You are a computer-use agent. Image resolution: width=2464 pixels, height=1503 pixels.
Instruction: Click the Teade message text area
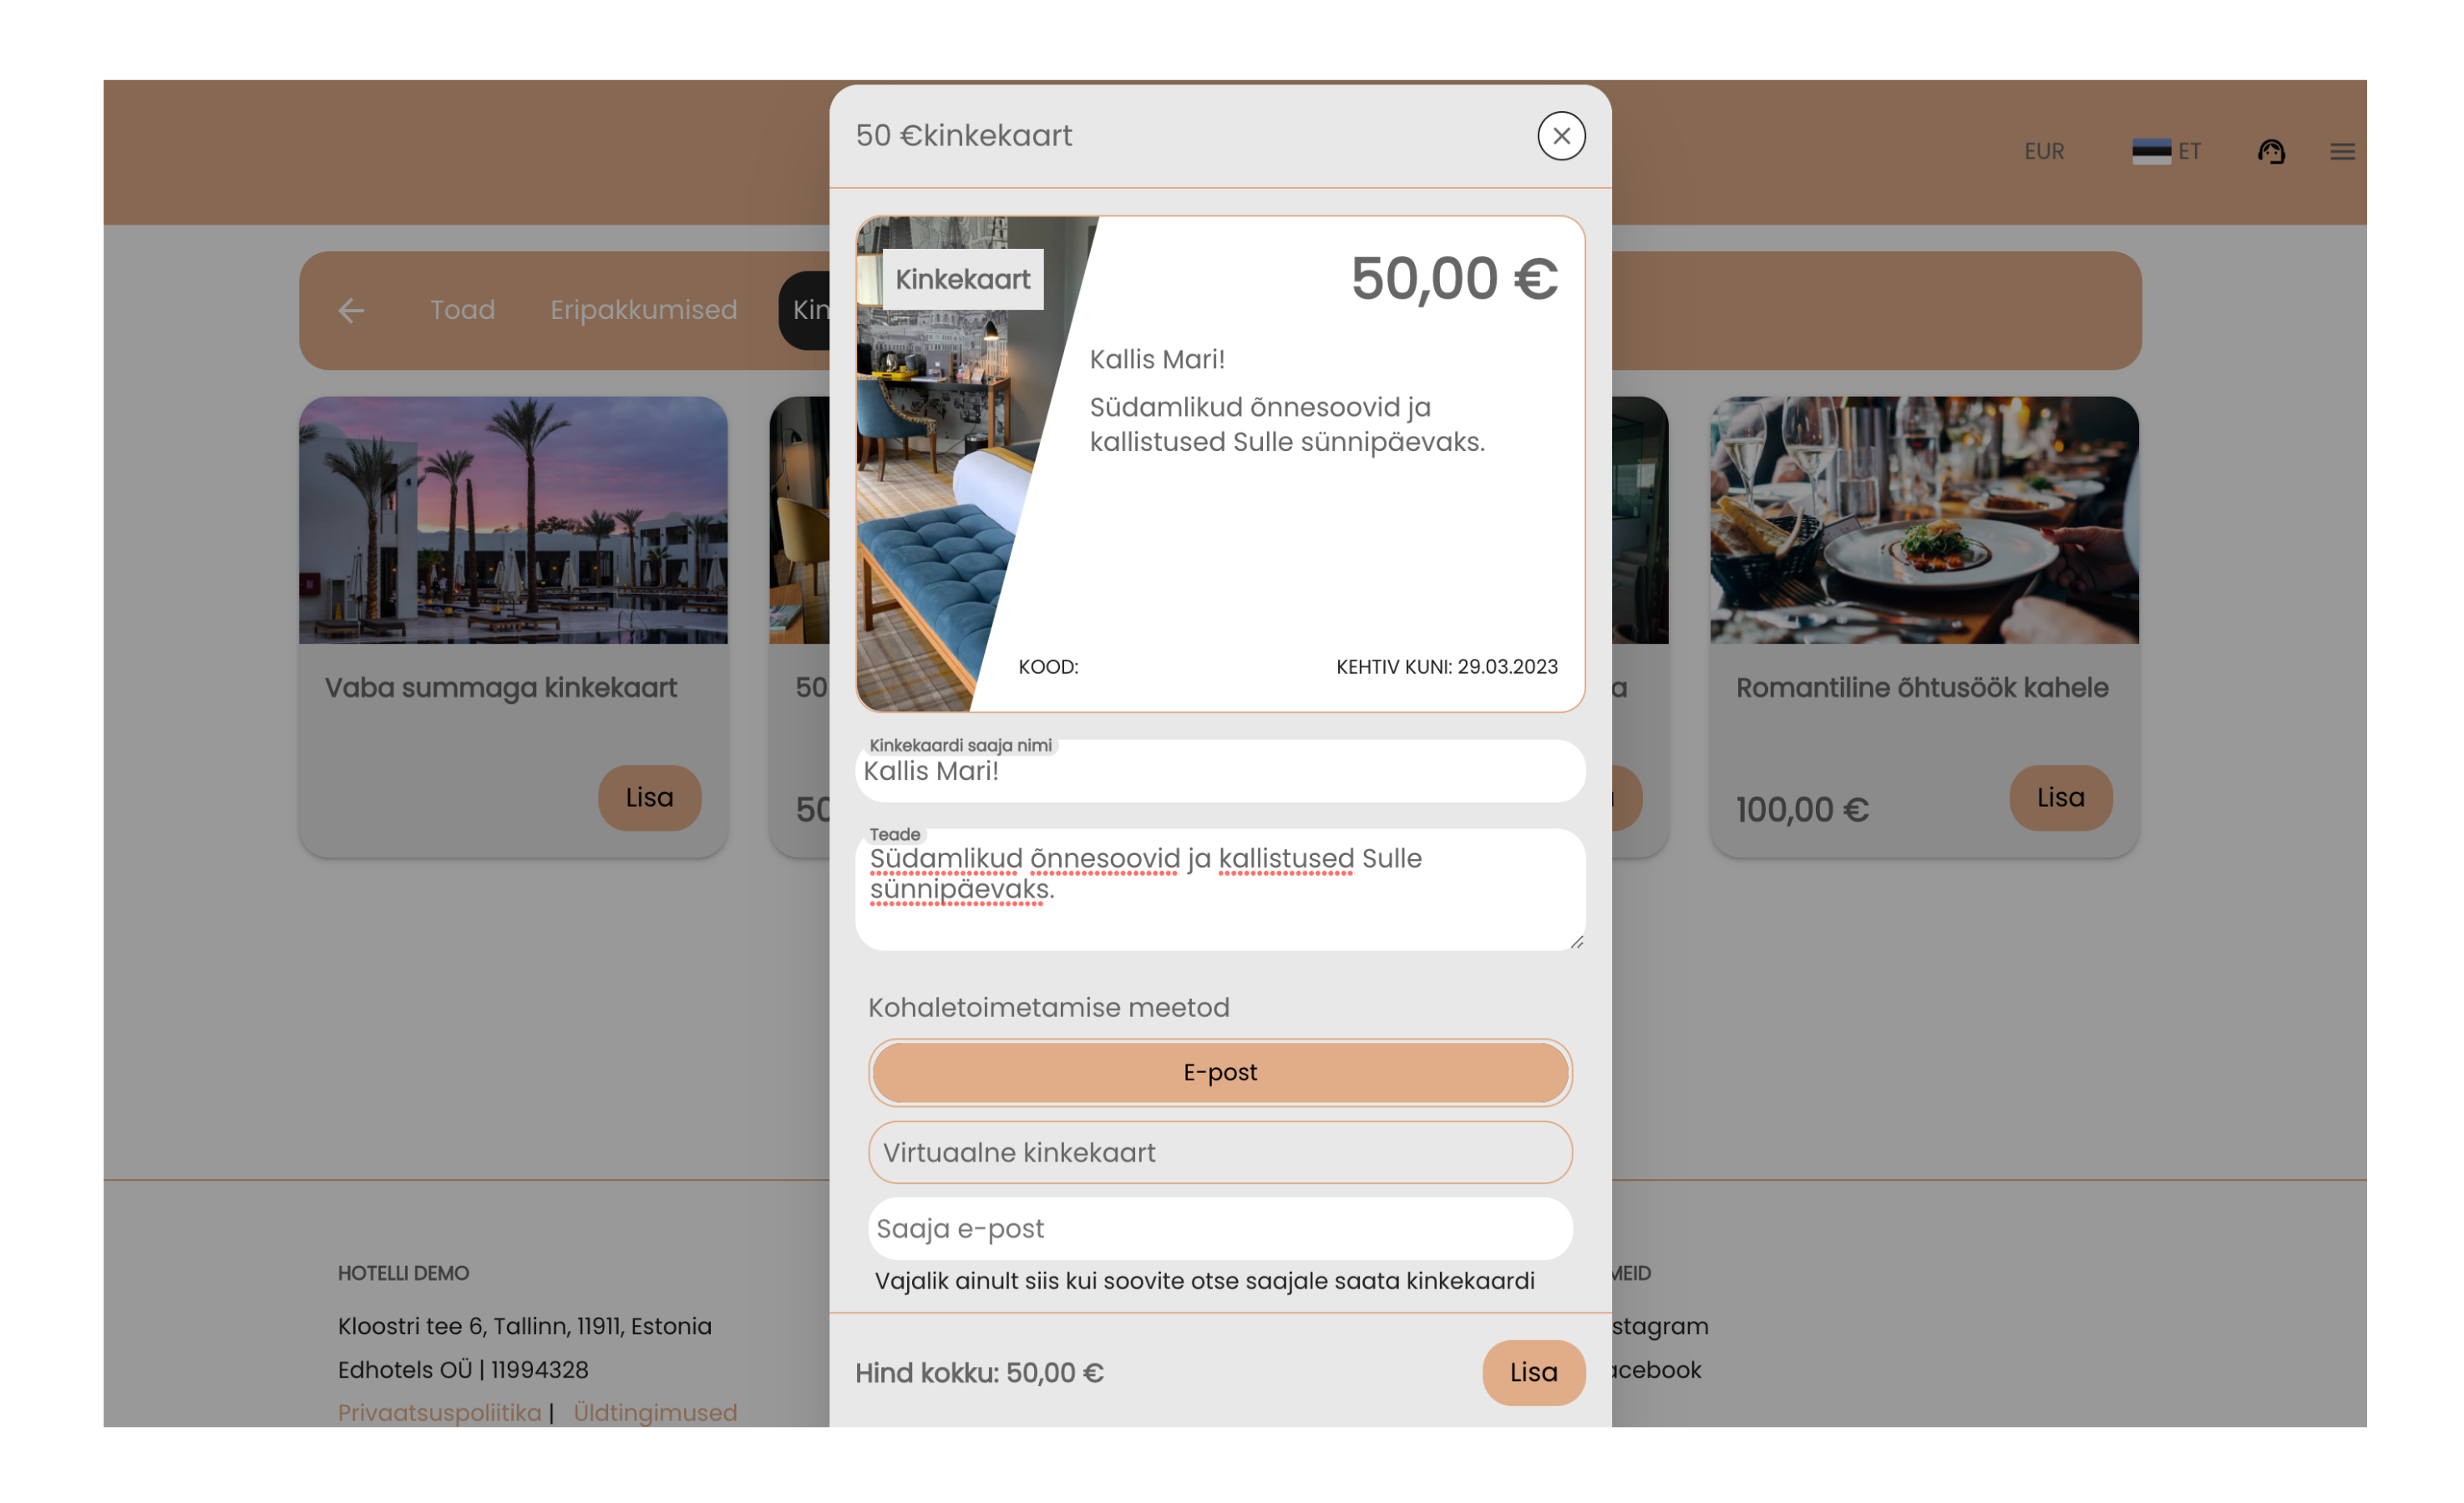1220,889
